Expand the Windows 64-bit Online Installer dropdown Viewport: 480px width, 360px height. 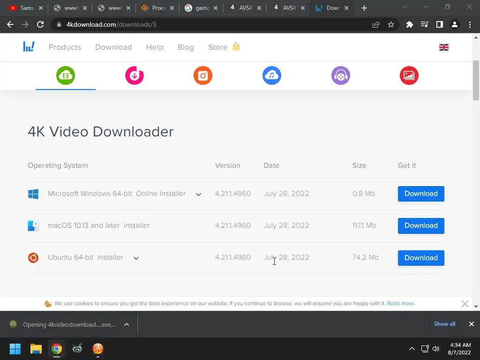pyautogui.click(x=198, y=195)
